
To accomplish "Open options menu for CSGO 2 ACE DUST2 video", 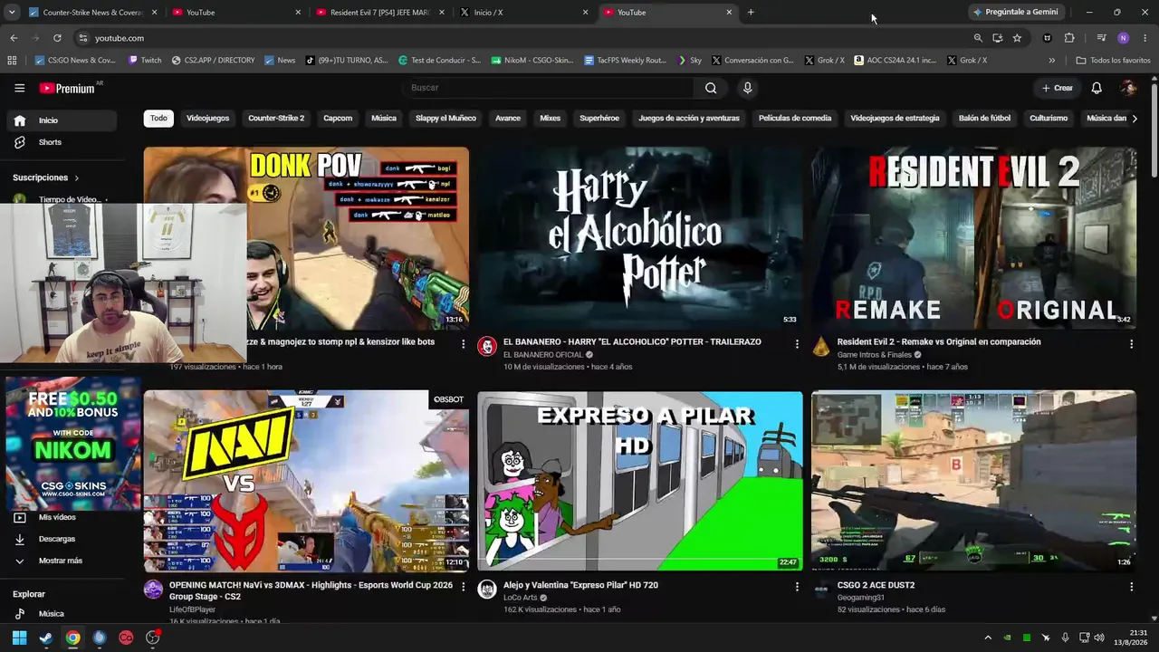I will coord(1131,587).
